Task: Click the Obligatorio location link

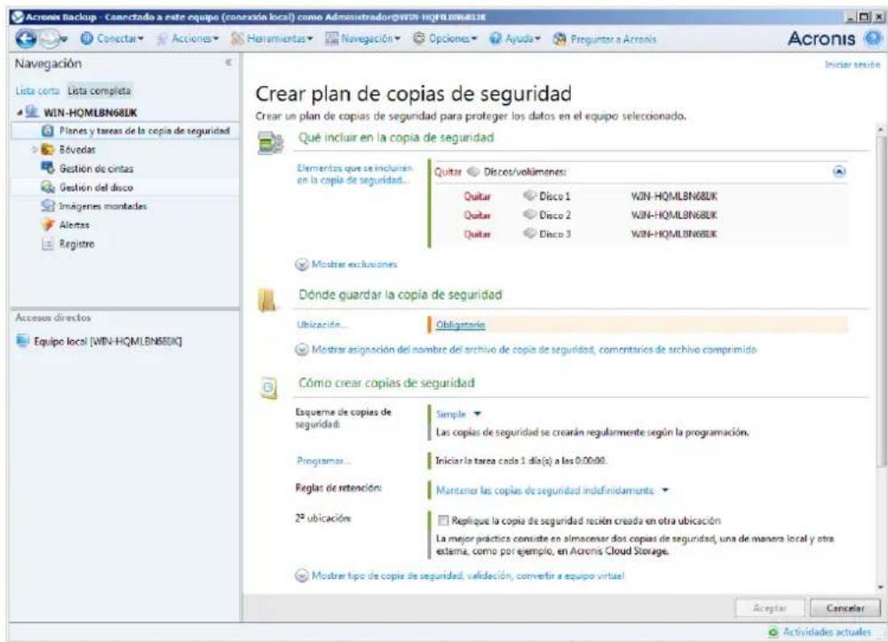Action: point(460,325)
